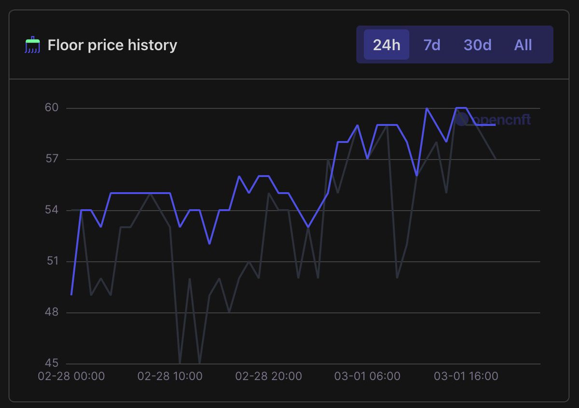Click the broom icon beside Floor price history
The width and height of the screenshot is (579, 408).
point(33,45)
